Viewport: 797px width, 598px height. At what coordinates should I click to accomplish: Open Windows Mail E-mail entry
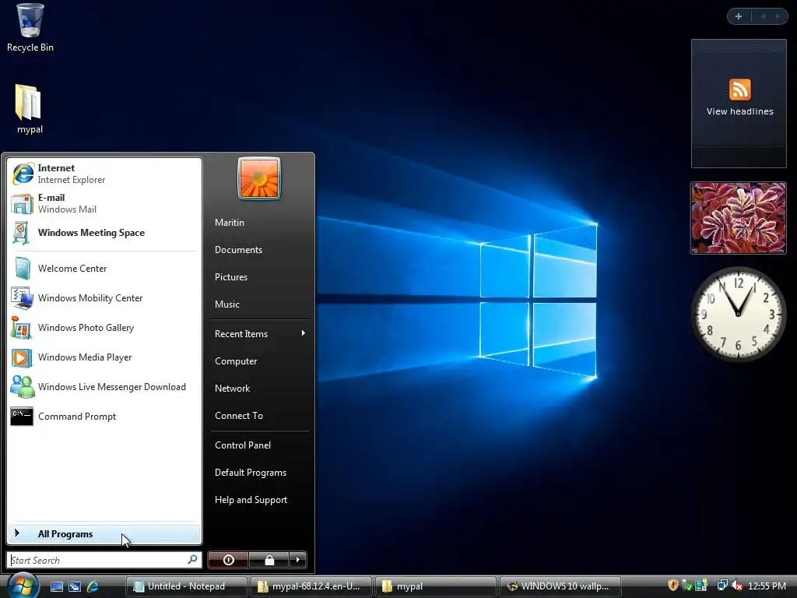(104, 203)
